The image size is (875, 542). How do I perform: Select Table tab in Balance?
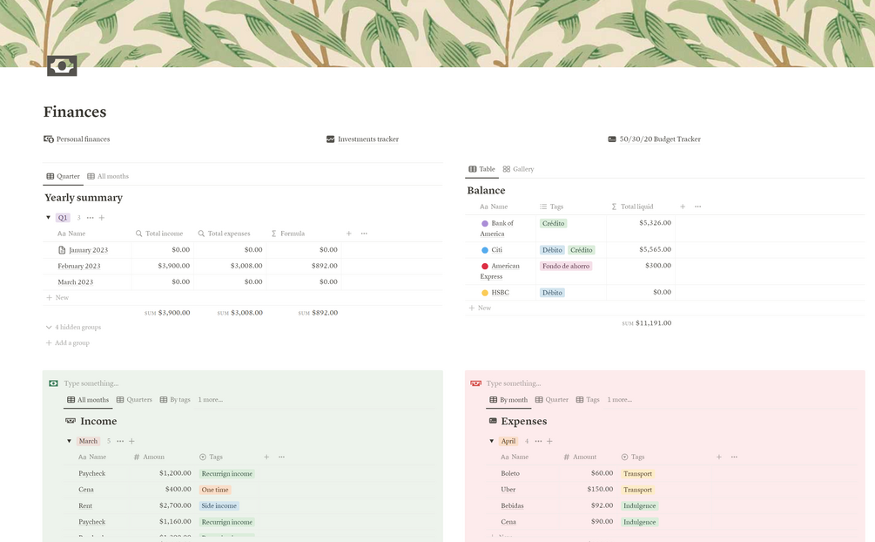[x=481, y=169]
